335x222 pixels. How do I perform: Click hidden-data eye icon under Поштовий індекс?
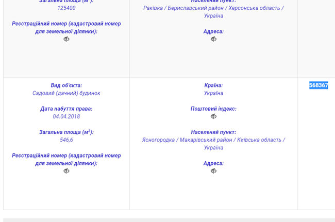pyautogui.click(x=213, y=116)
